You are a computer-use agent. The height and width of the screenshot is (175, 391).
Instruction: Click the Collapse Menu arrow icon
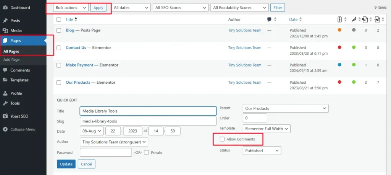pyautogui.click(x=5, y=129)
